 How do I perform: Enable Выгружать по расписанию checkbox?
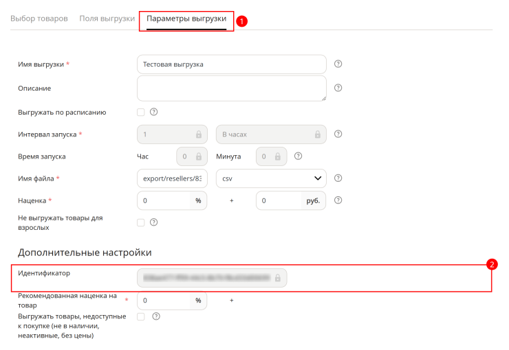point(140,112)
